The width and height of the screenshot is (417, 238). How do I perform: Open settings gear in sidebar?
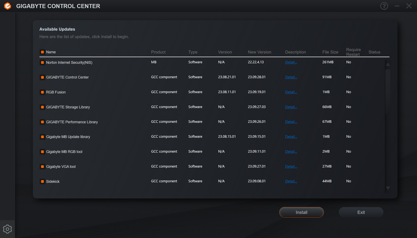click(x=7, y=229)
